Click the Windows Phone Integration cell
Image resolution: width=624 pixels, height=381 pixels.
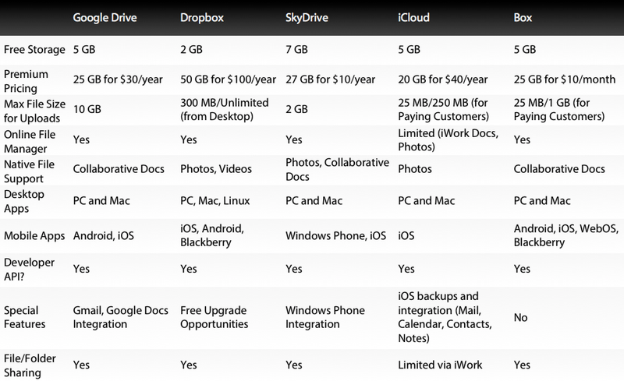pos(325,317)
